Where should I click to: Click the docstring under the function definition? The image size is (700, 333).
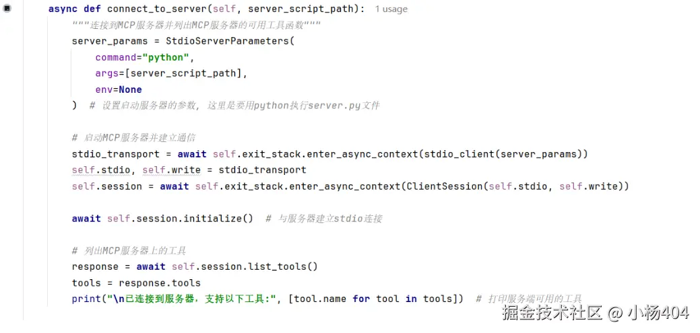[196, 26]
